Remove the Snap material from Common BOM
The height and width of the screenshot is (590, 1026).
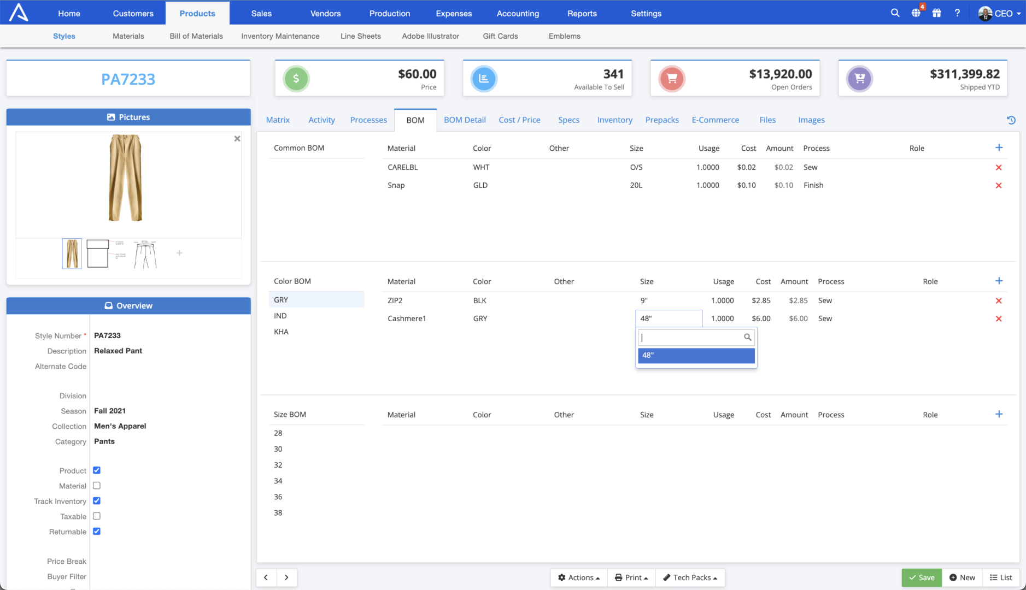click(x=999, y=185)
